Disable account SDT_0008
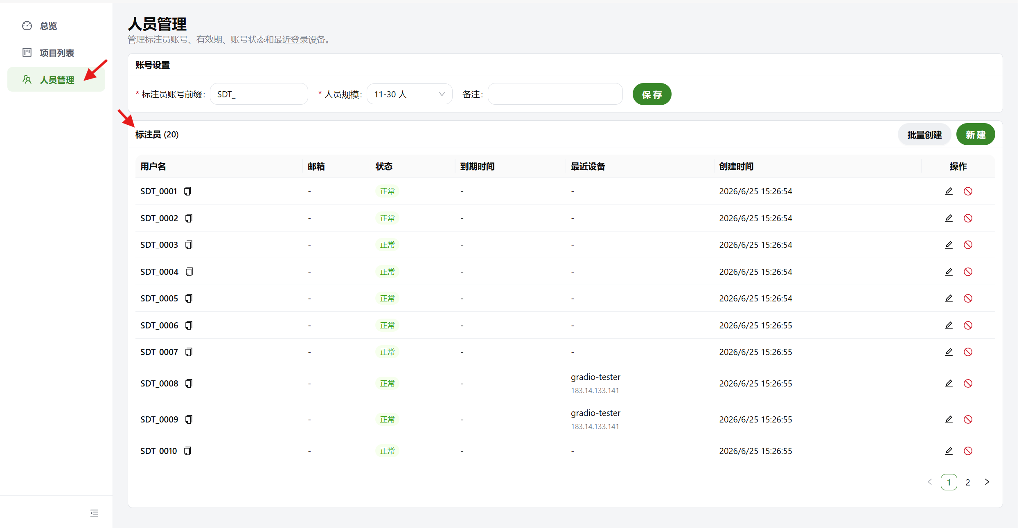Image resolution: width=1019 pixels, height=528 pixels. [x=968, y=383]
